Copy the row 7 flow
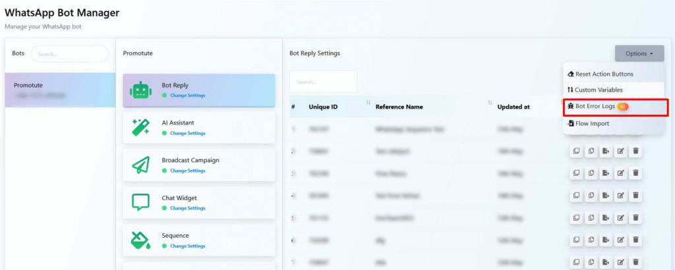 (x=591, y=262)
